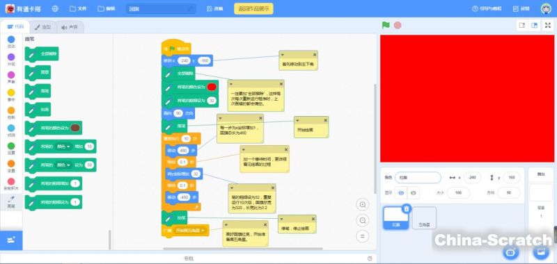Start the project with the green flag
557x264 pixels.
(386, 25)
